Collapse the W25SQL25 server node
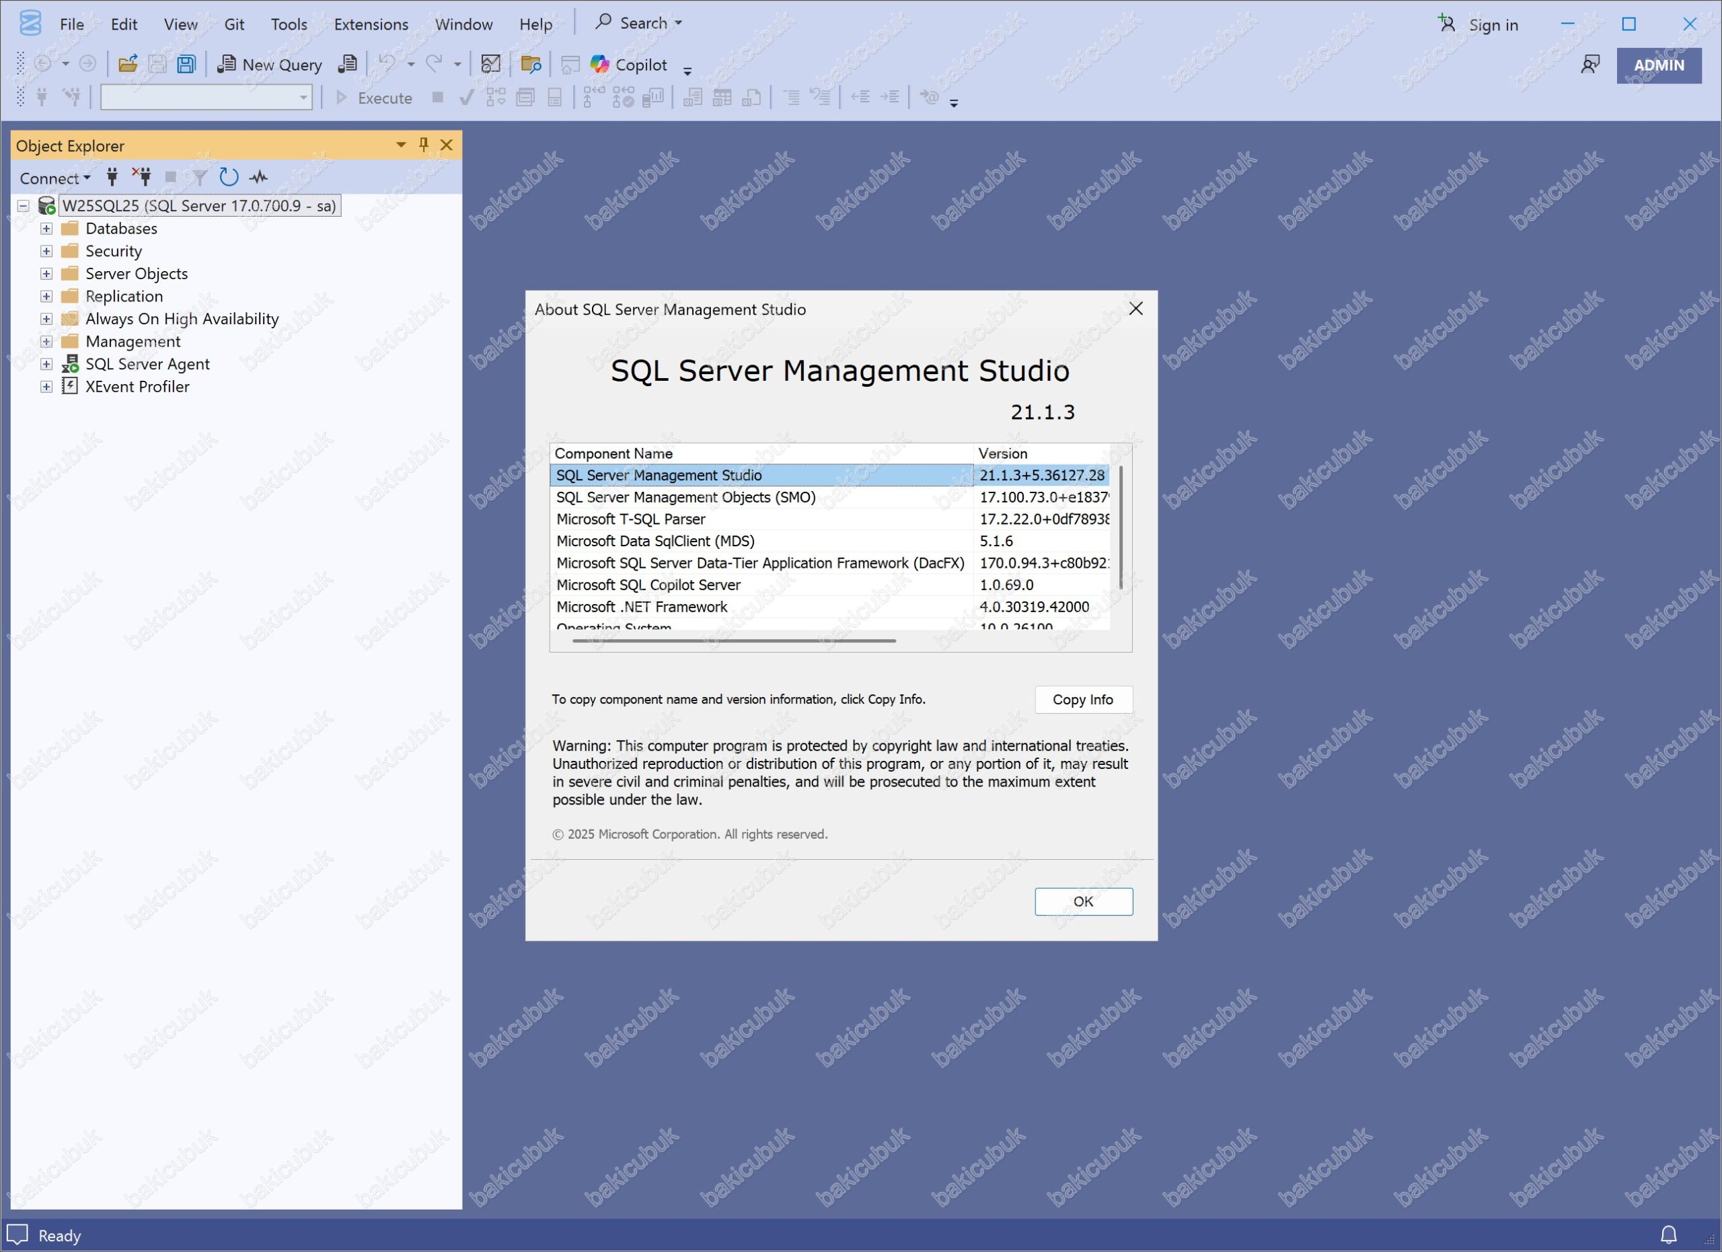Screen dimensions: 1722x1252 pyautogui.click(x=24, y=206)
